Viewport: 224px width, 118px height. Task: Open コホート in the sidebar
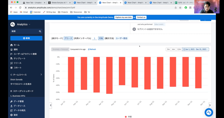pyautogui.click(x=16, y=68)
